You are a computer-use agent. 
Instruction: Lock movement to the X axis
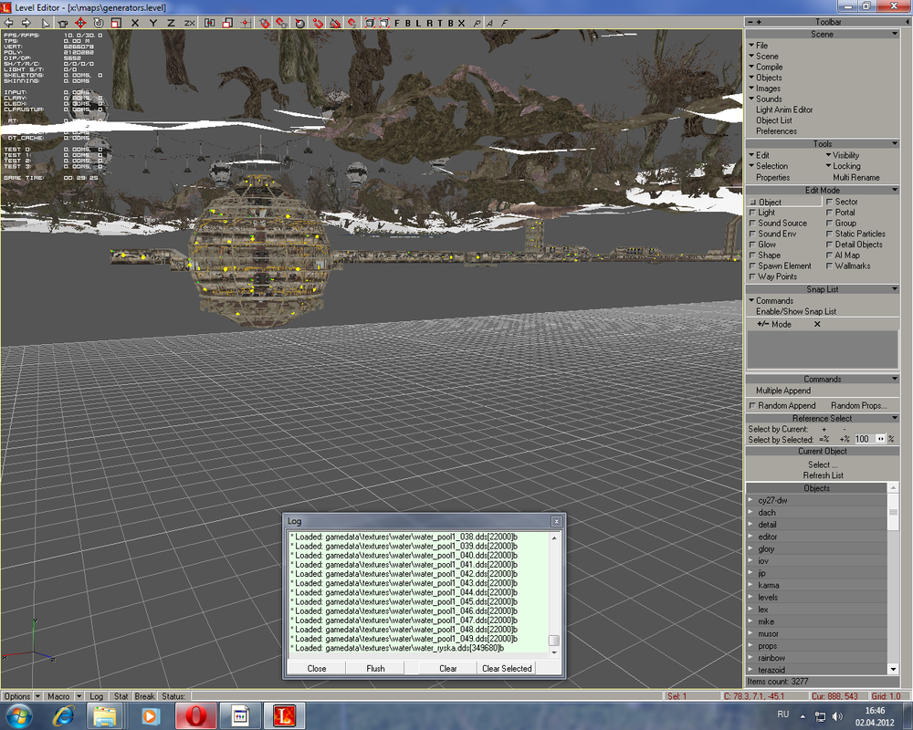pyautogui.click(x=136, y=23)
